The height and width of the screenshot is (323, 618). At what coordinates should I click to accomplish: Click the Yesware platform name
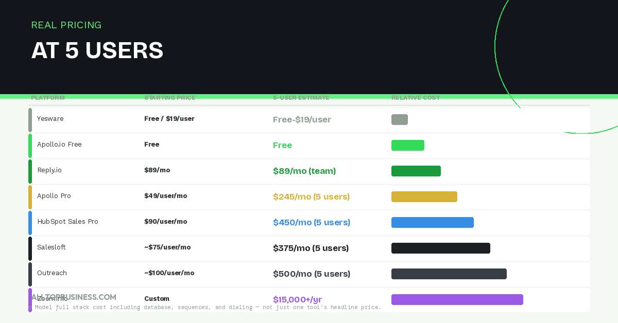(x=50, y=119)
